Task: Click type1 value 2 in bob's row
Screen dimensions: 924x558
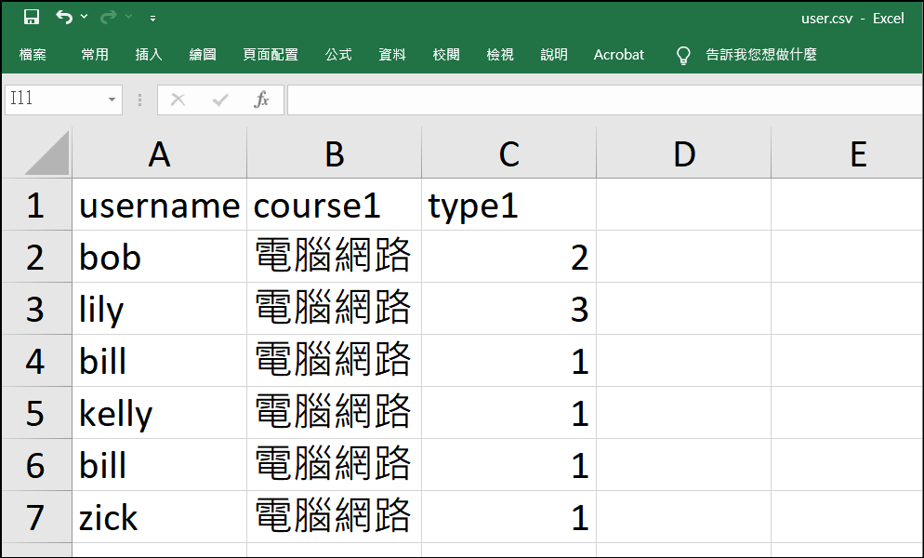Action: (x=509, y=257)
